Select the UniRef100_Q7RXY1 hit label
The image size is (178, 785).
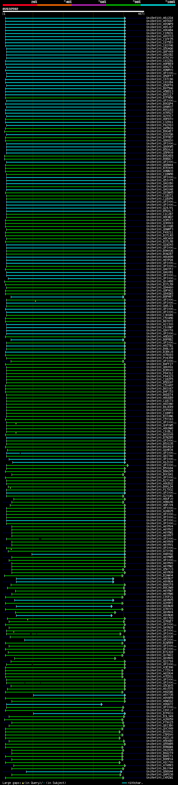coord(160,609)
